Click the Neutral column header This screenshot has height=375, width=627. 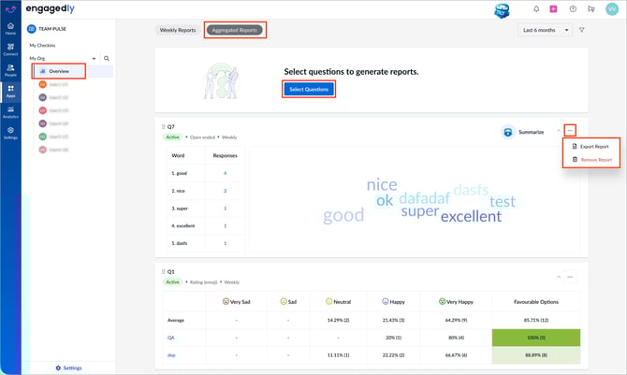[338, 302]
